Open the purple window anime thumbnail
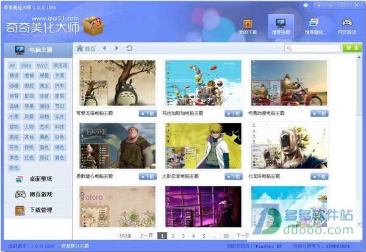This screenshot has width=366, height=252. point(203,207)
